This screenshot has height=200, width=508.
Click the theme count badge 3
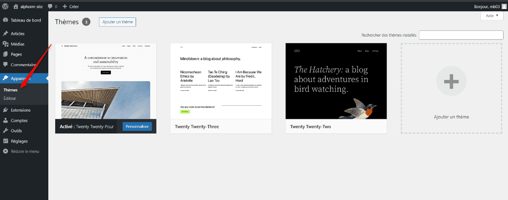click(86, 22)
